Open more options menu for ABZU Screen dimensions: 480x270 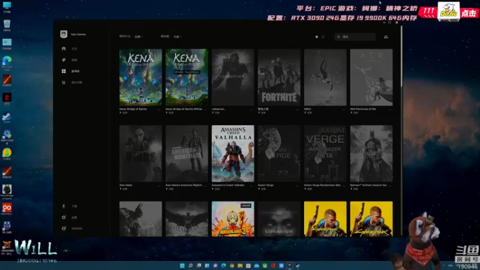343,109
